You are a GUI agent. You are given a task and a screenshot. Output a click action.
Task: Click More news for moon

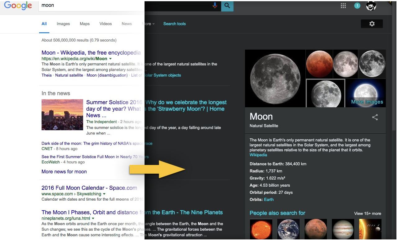pos(64,171)
